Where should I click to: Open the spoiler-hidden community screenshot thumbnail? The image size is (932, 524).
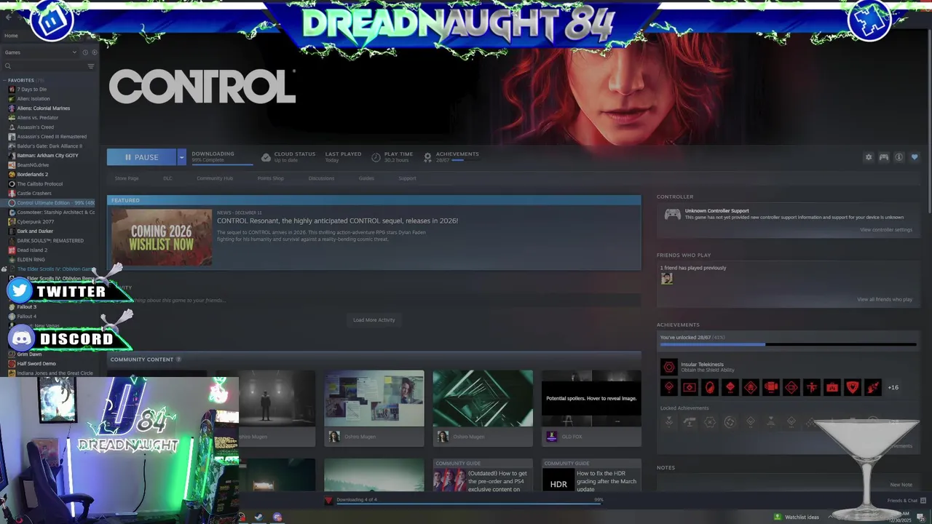(x=591, y=398)
